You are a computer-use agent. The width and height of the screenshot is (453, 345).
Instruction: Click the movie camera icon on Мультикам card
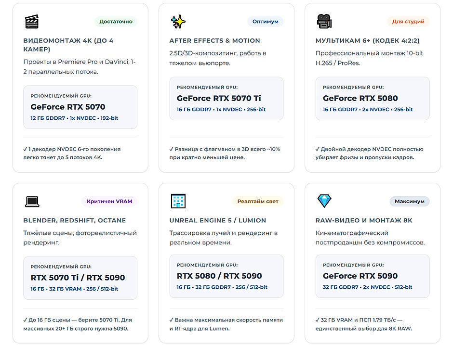tap(324, 22)
